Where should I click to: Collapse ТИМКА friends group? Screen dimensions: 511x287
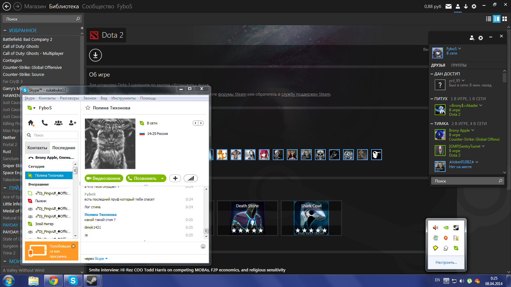tap(432, 124)
